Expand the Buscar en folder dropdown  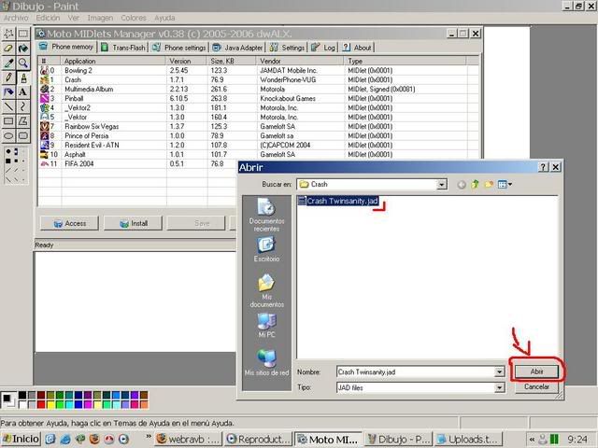point(441,185)
